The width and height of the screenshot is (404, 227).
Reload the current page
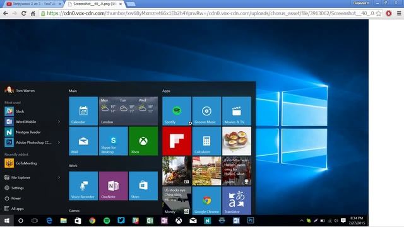[24, 13]
